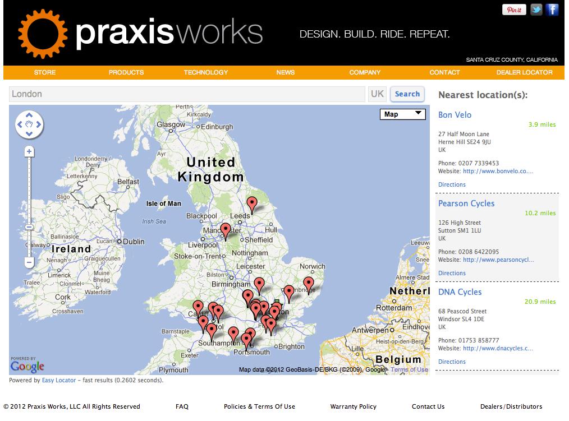Pan the map right with the arrow
Image resolution: width=569 pixels, height=421 pixels.
pos(39,124)
